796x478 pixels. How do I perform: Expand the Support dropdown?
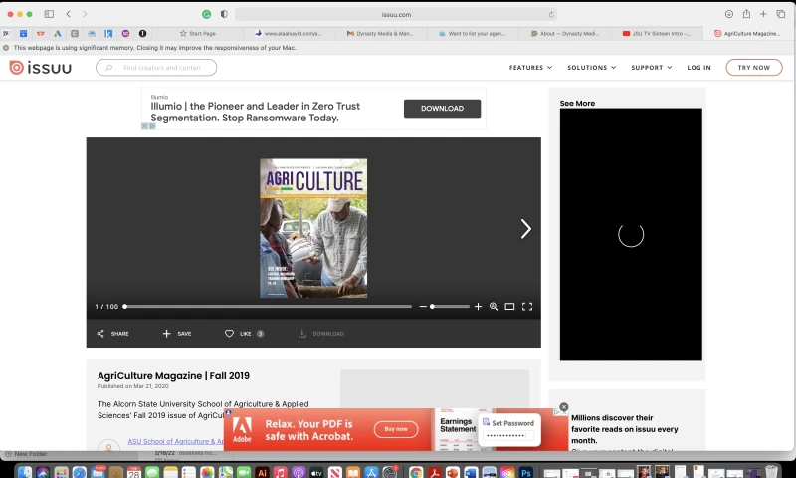pyautogui.click(x=651, y=68)
